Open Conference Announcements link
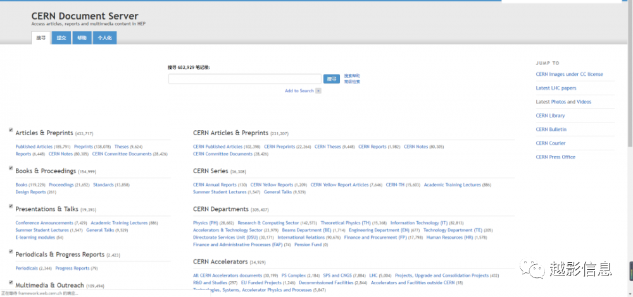Image resolution: width=633 pixels, height=297 pixels. (x=44, y=223)
